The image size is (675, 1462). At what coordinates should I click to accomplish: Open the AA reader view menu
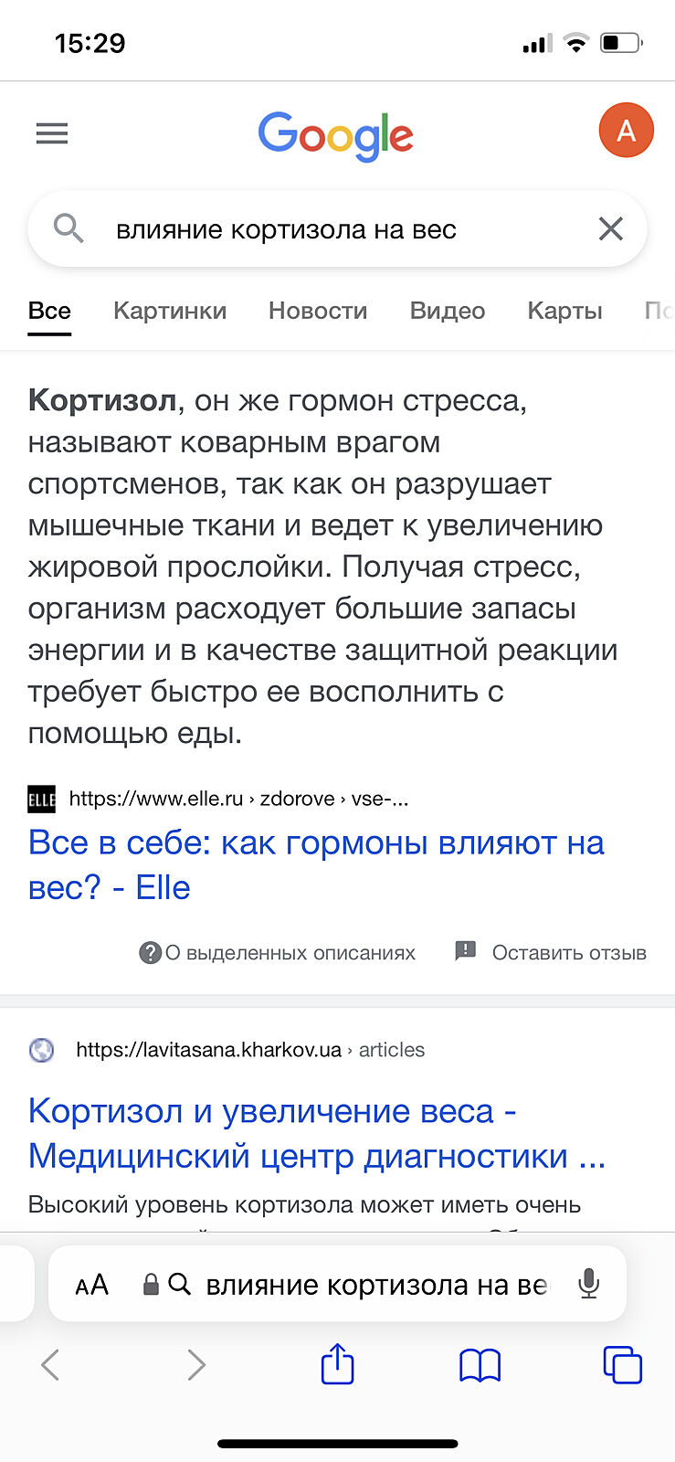91,1285
